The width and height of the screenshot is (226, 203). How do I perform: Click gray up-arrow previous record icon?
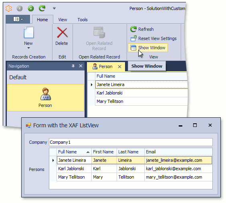pyautogui.click(x=20, y=8)
